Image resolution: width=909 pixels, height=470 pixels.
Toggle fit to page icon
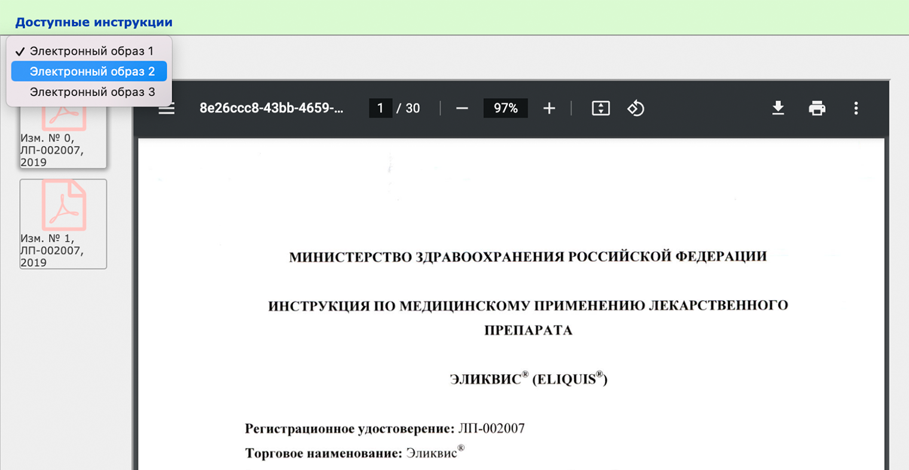pyautogui.click(x=600, y=108)
